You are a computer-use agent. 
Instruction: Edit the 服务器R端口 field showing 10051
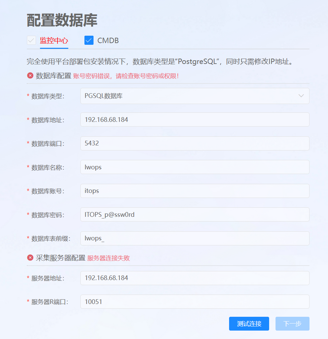pyautogui.click(x=195, y=302)
